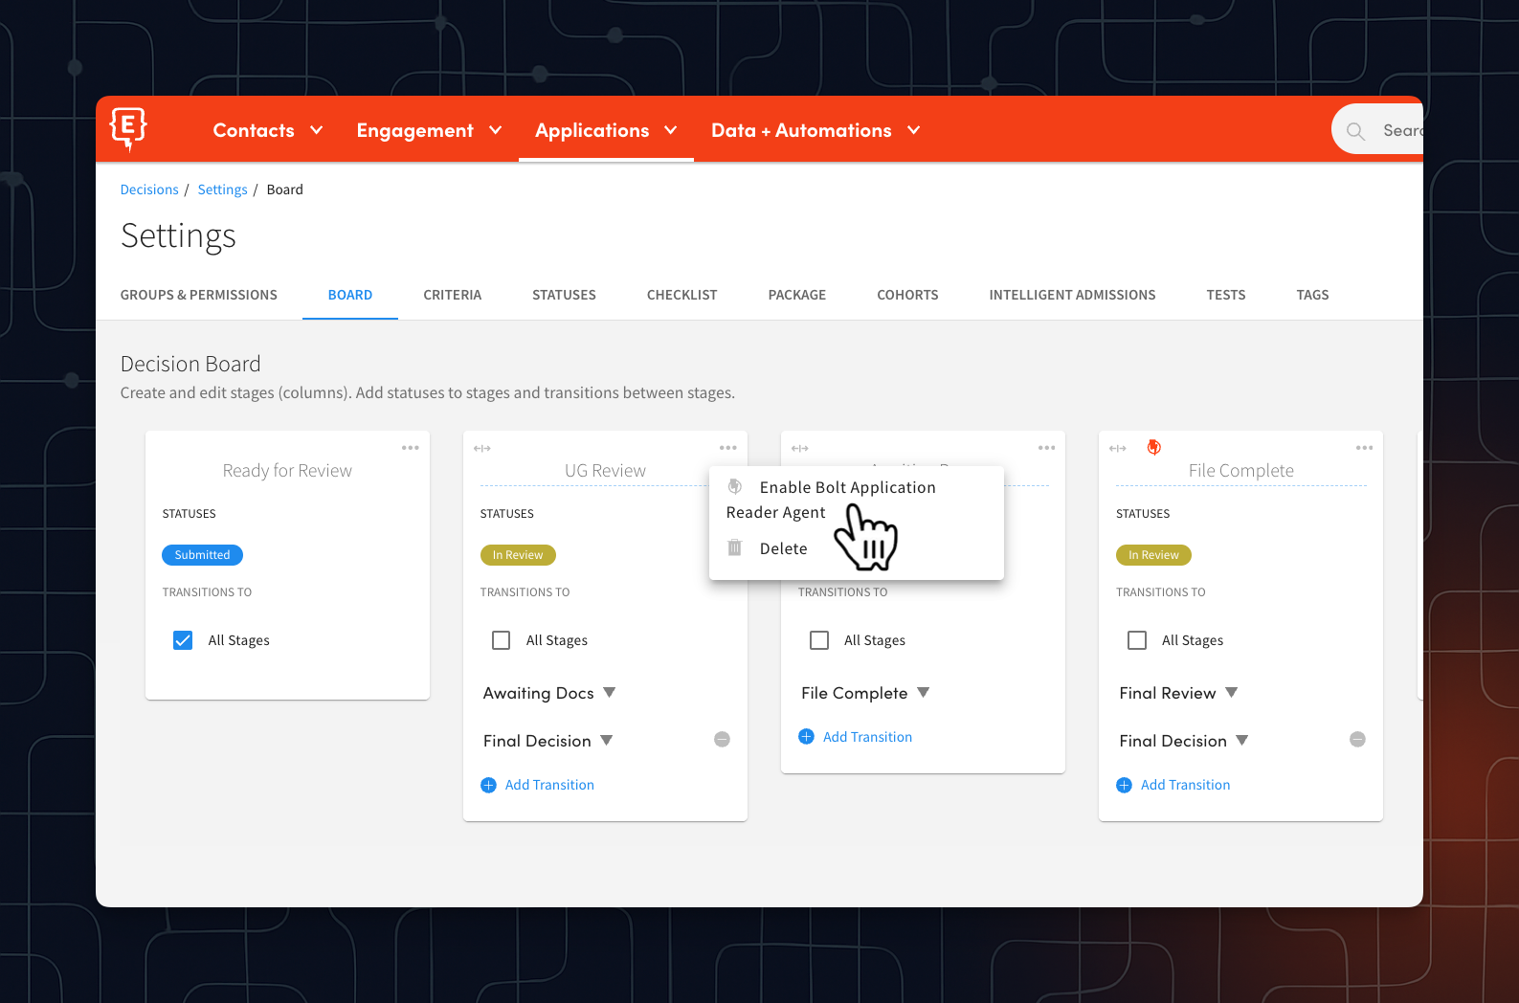Click the UG Review column title
The image size is (1519, 1003).
coord(605,471)
